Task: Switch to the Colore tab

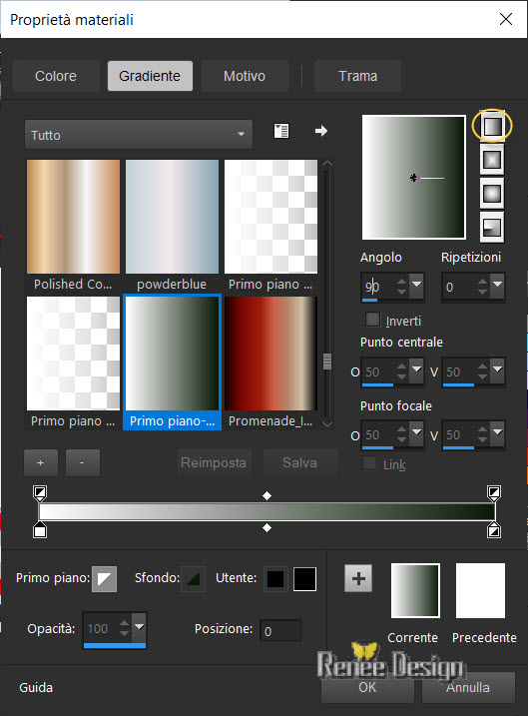Action: click(x=56, y=76)
